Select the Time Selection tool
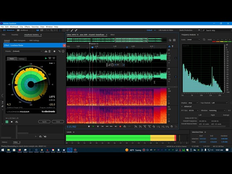Image resolution: width=232 pixels, height=174 pixels. 60,30
